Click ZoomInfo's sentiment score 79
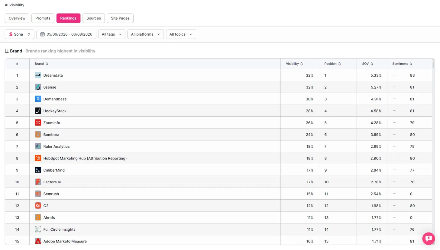440x250 pixels. (x=412, y=123)
